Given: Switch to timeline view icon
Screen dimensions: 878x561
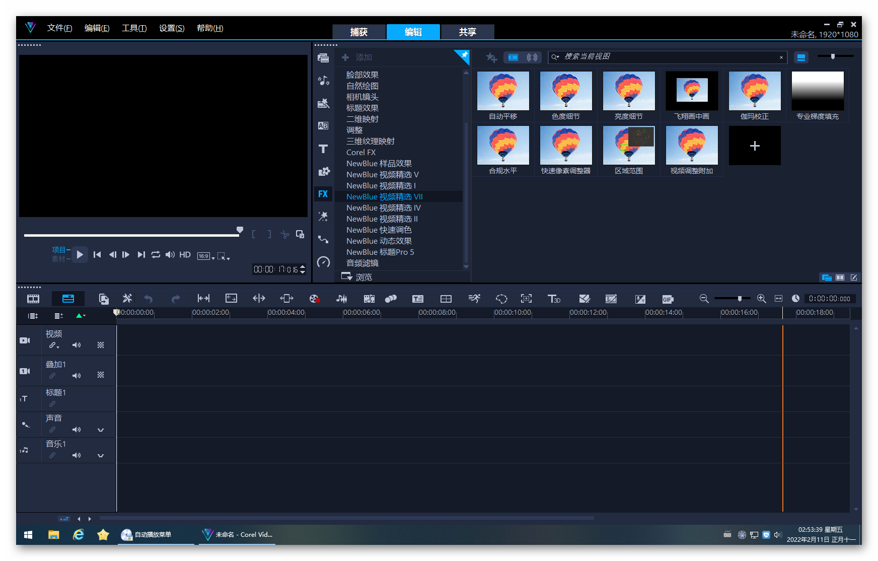Looking at the screenshot, I should click(68, 299).
